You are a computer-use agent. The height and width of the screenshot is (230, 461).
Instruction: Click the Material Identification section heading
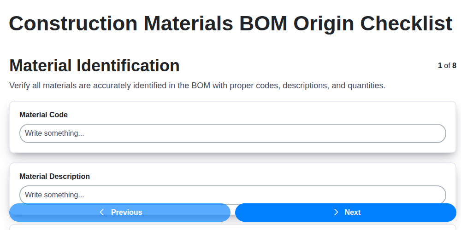pyautogui.click(x=95, y=66)
